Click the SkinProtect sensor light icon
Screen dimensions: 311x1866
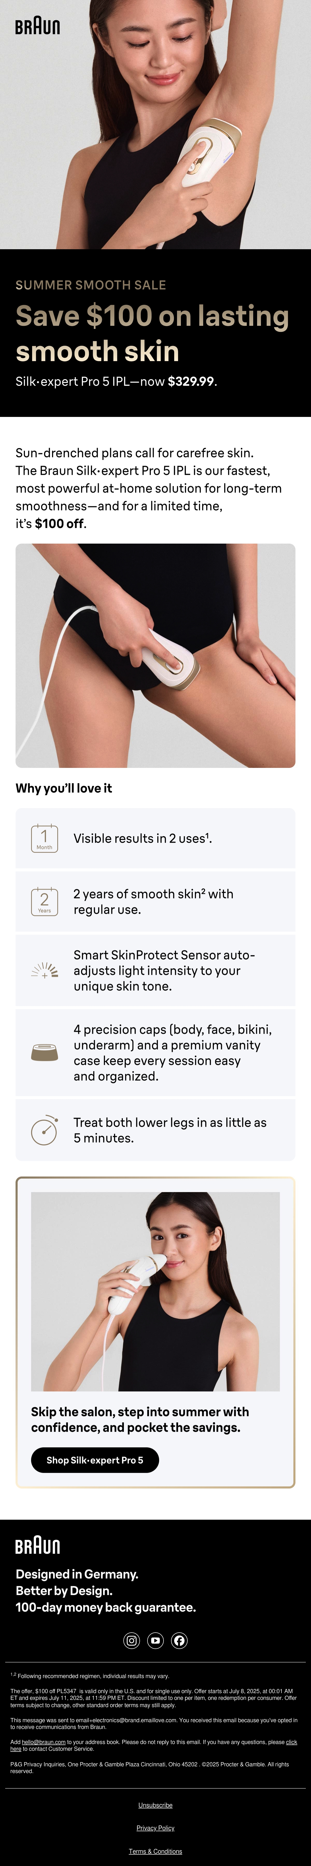pos(44,971)
